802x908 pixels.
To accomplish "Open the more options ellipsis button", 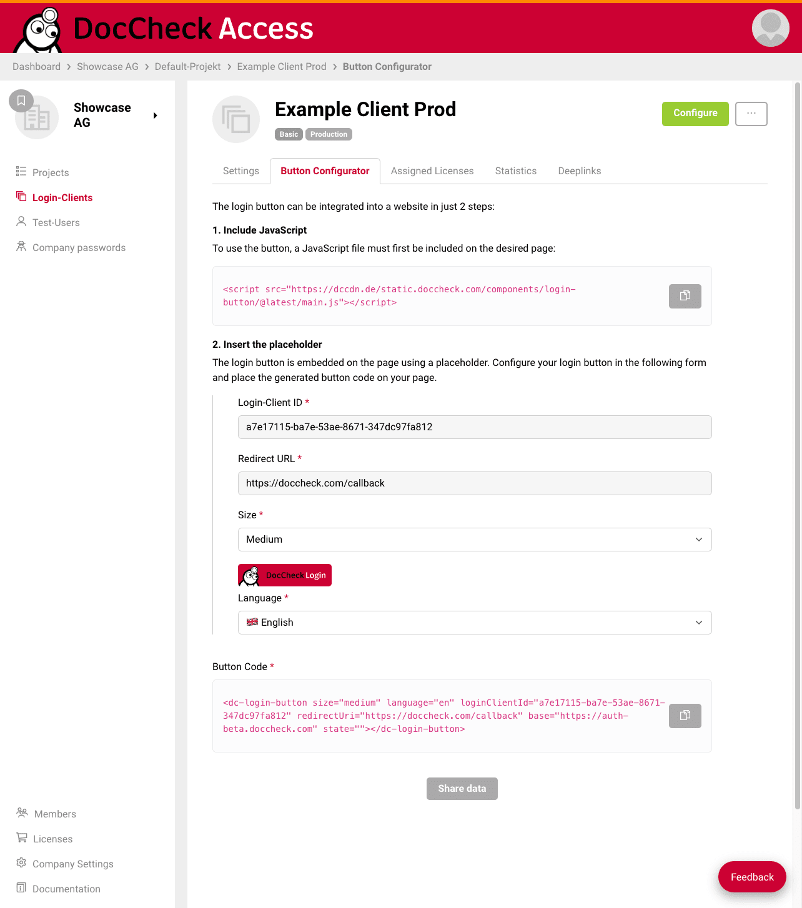I will pos(751,114).
